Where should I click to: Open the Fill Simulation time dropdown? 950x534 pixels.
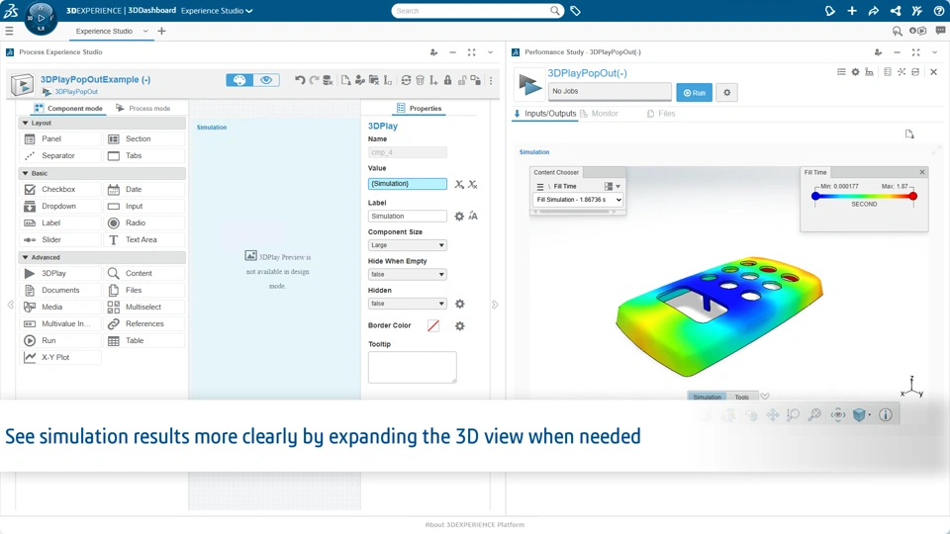[x=578, y=199]
